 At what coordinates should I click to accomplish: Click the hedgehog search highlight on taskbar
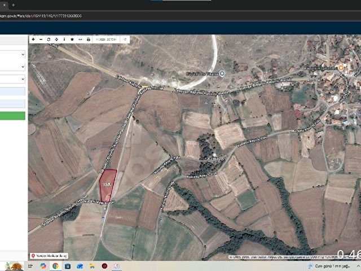click(14, 266)
